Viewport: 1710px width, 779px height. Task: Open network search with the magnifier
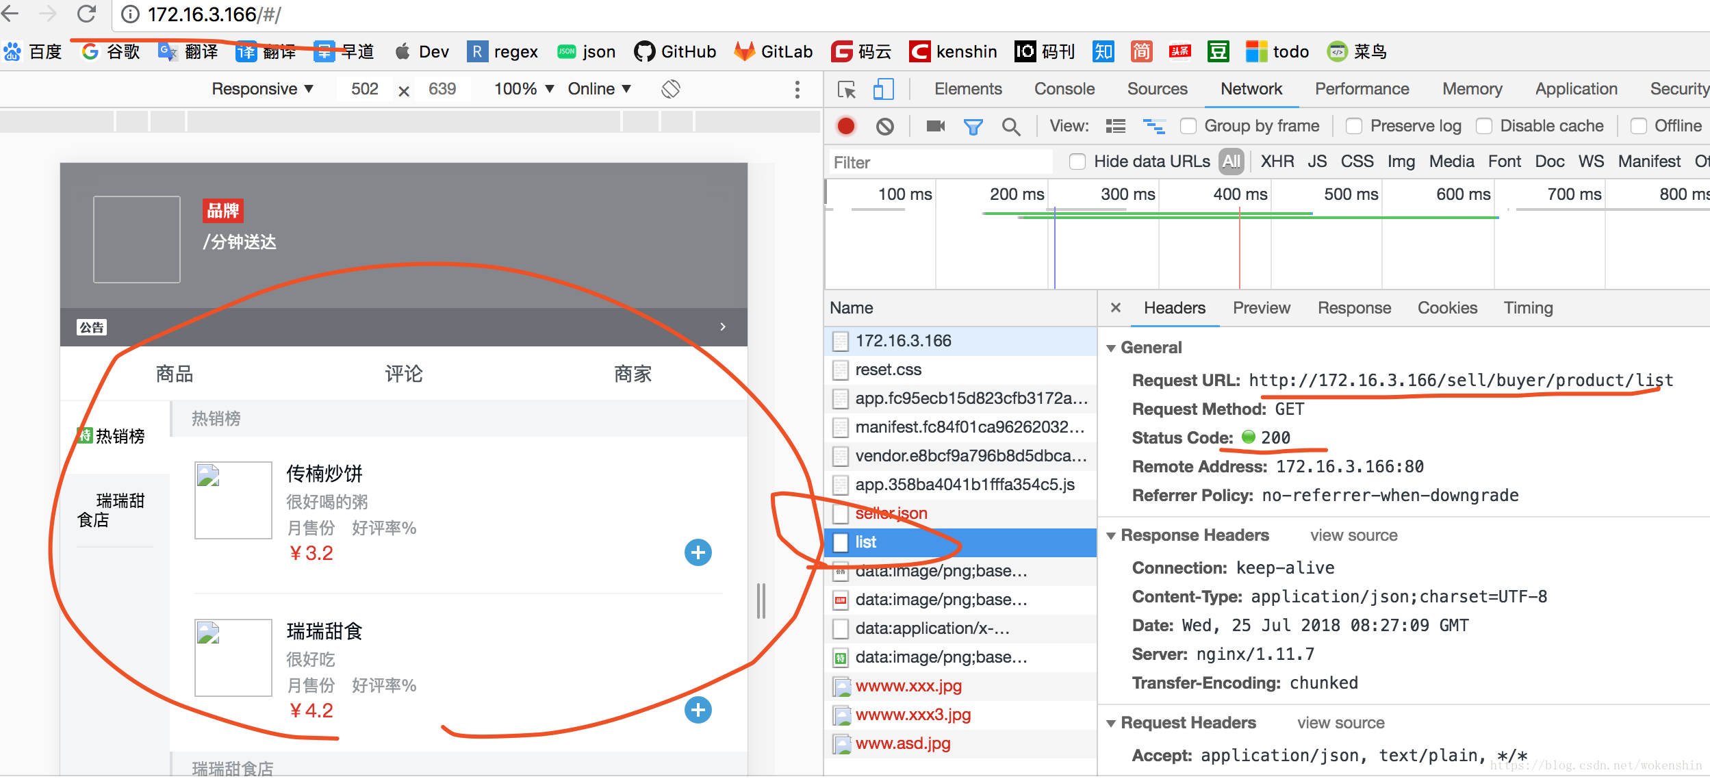(x=1011, y=126)
